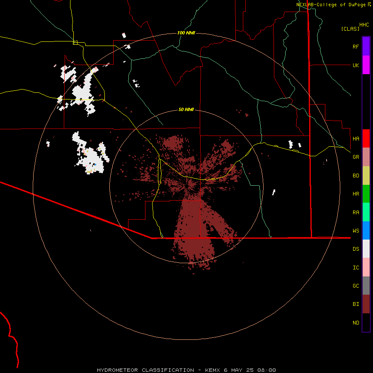Click the GR legend label
The width and height of the screenshot is (373, 373).
tap(356, 157)
